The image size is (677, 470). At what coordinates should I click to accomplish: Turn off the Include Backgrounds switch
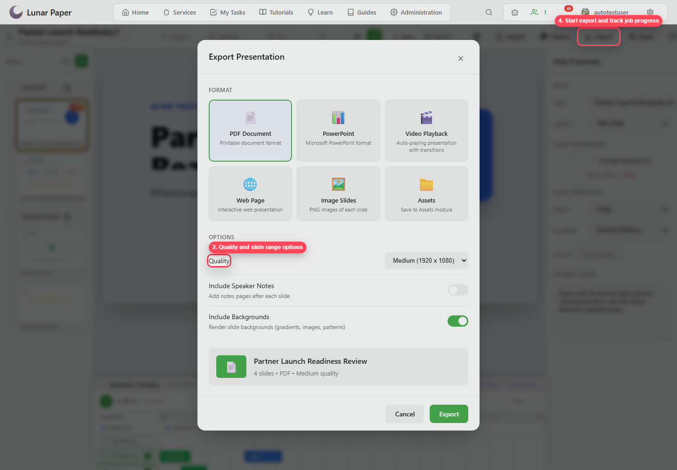click(x=458, y=321)
